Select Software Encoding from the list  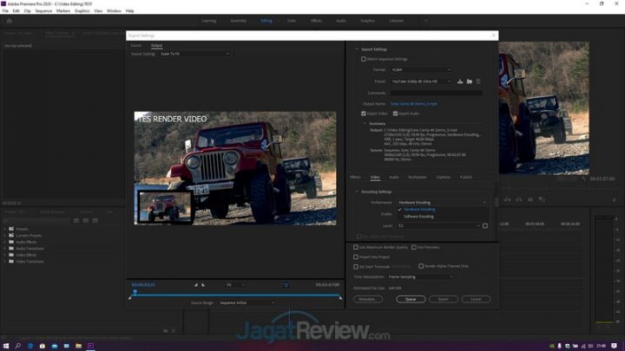[x=419, y=216]
